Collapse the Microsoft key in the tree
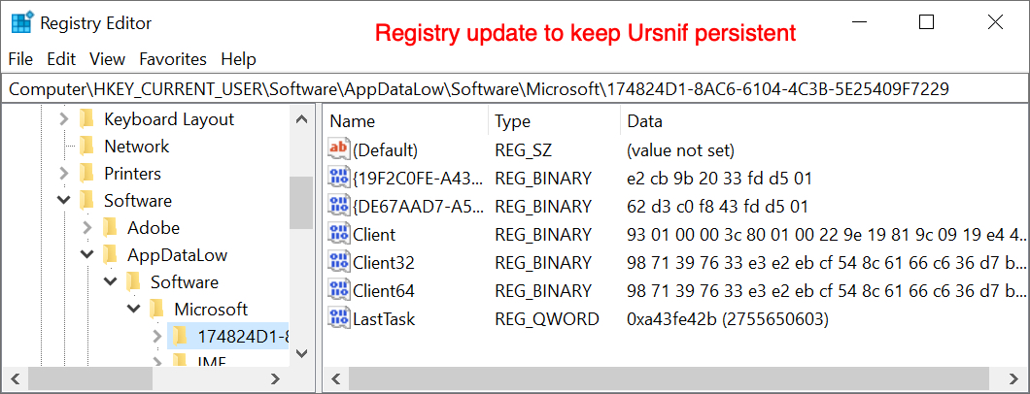 pyautogui.click(x=134, y=309)
